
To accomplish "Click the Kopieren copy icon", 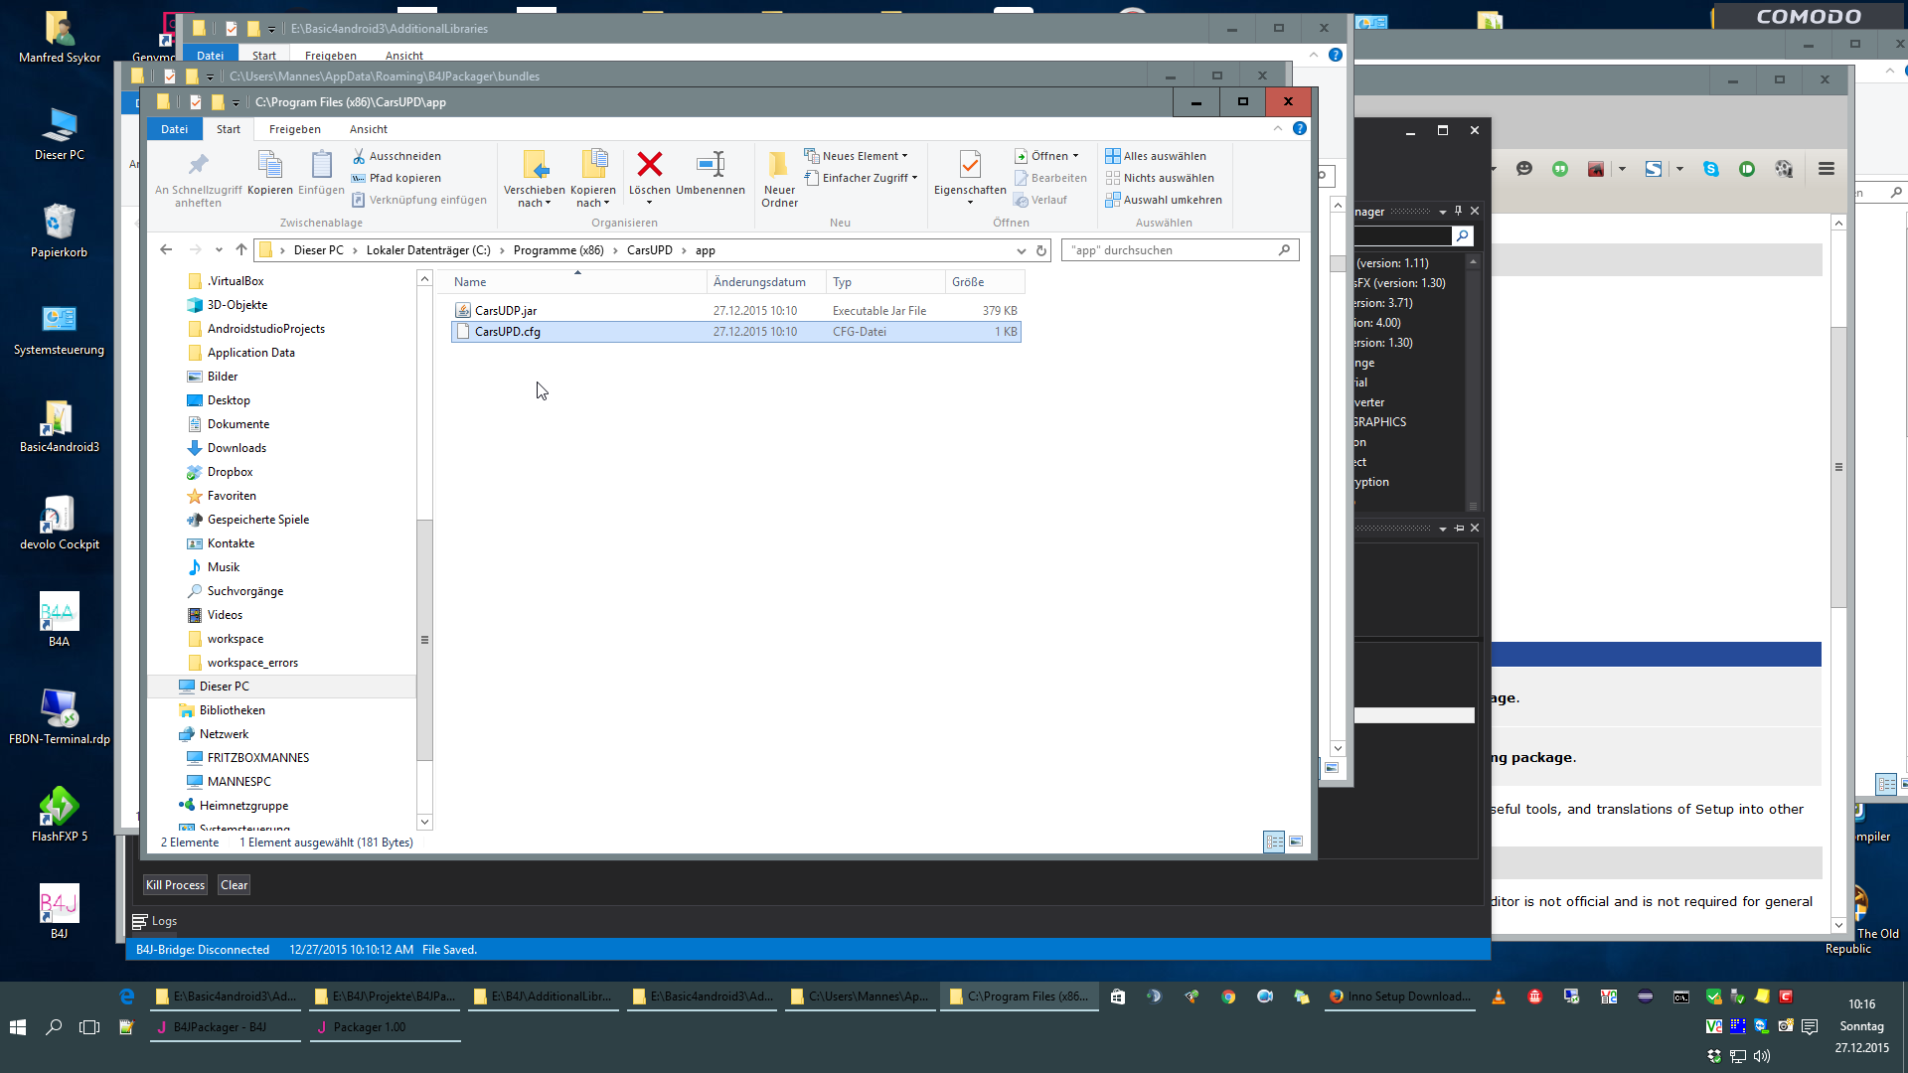I will 270,164.
